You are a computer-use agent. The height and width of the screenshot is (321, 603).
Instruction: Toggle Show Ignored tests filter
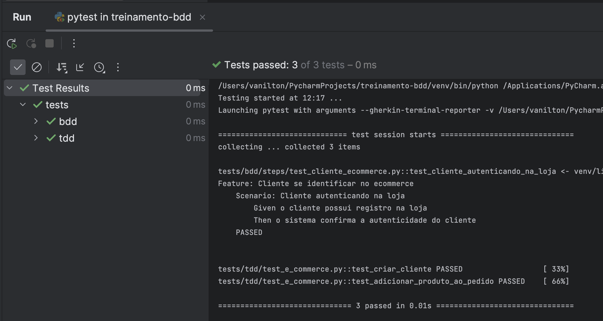pos(37,67)
